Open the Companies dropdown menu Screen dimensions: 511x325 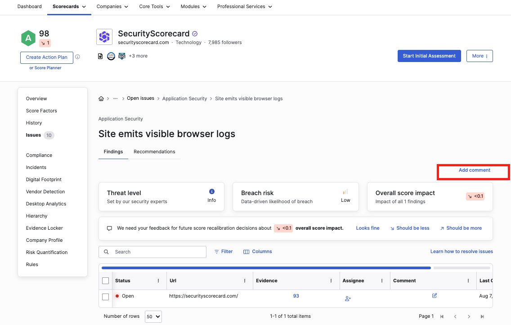point(112,7)
